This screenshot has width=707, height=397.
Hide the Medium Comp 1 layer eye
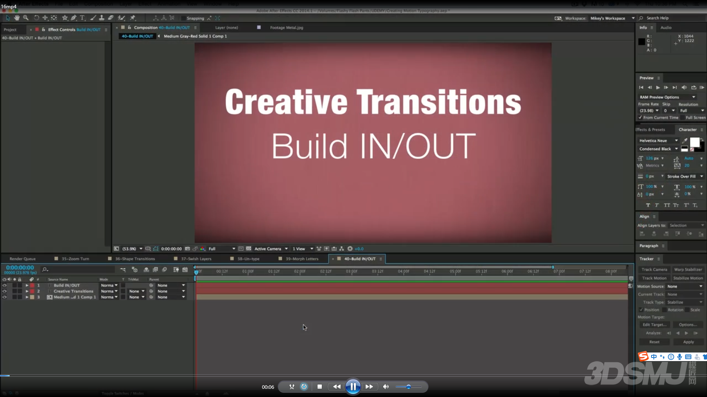pos(4,297)
